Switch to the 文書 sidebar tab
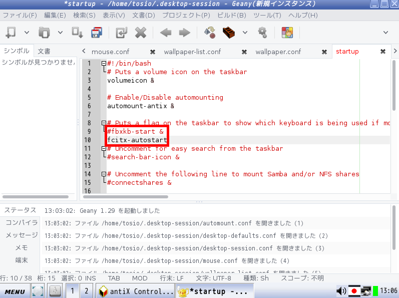399x298 pixels. (x=44, y=52)
